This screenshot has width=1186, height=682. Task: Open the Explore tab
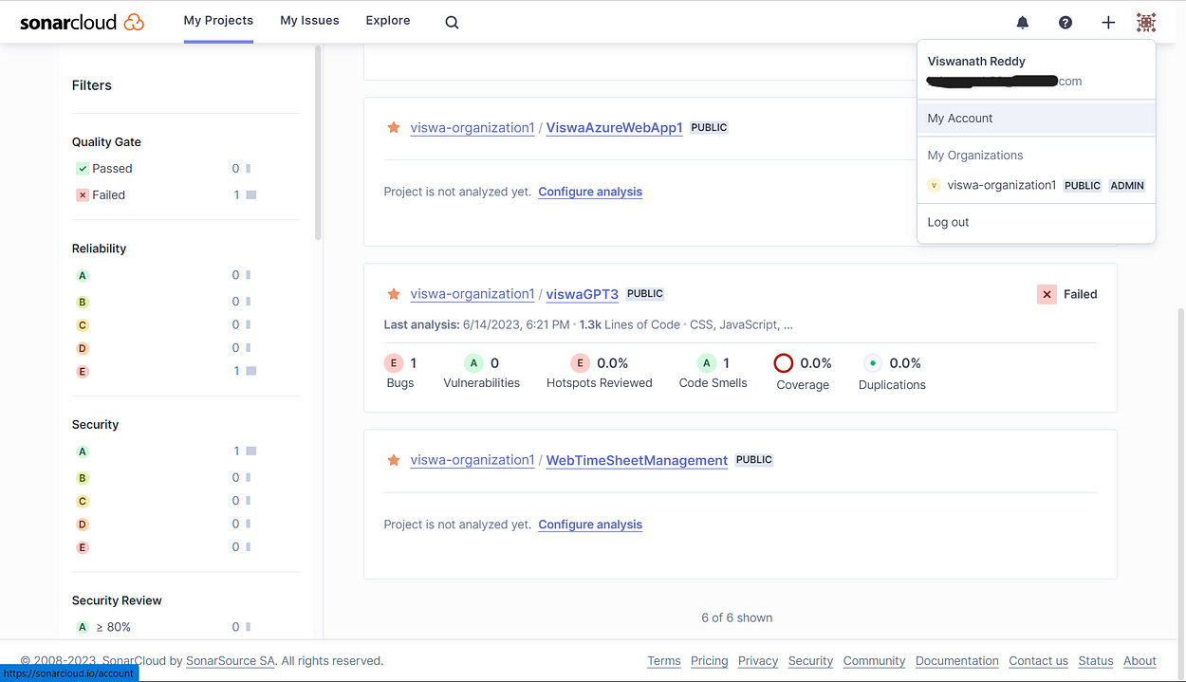pos(388,21)
